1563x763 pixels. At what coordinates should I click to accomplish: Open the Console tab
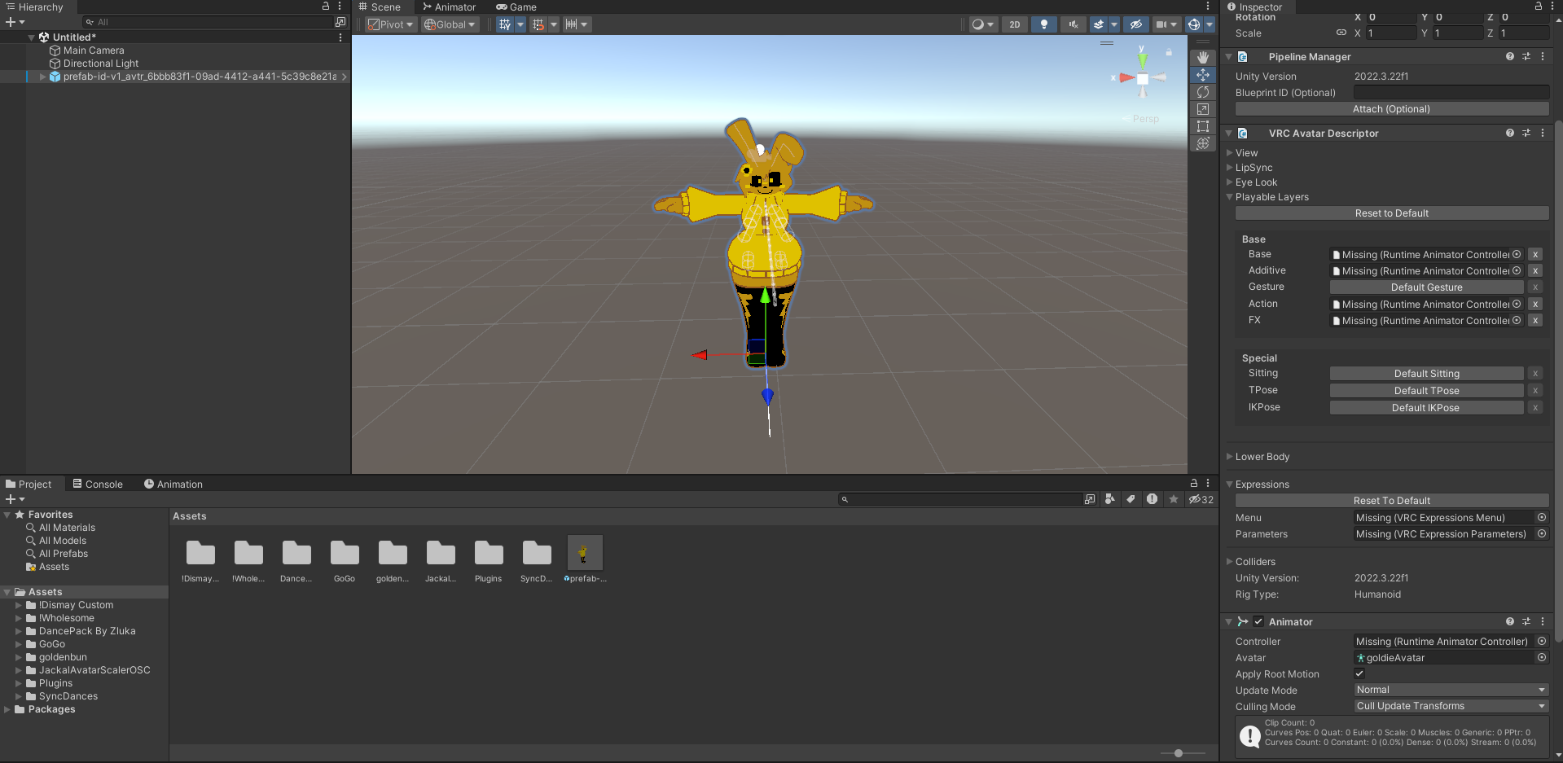(x=97, y=484)
